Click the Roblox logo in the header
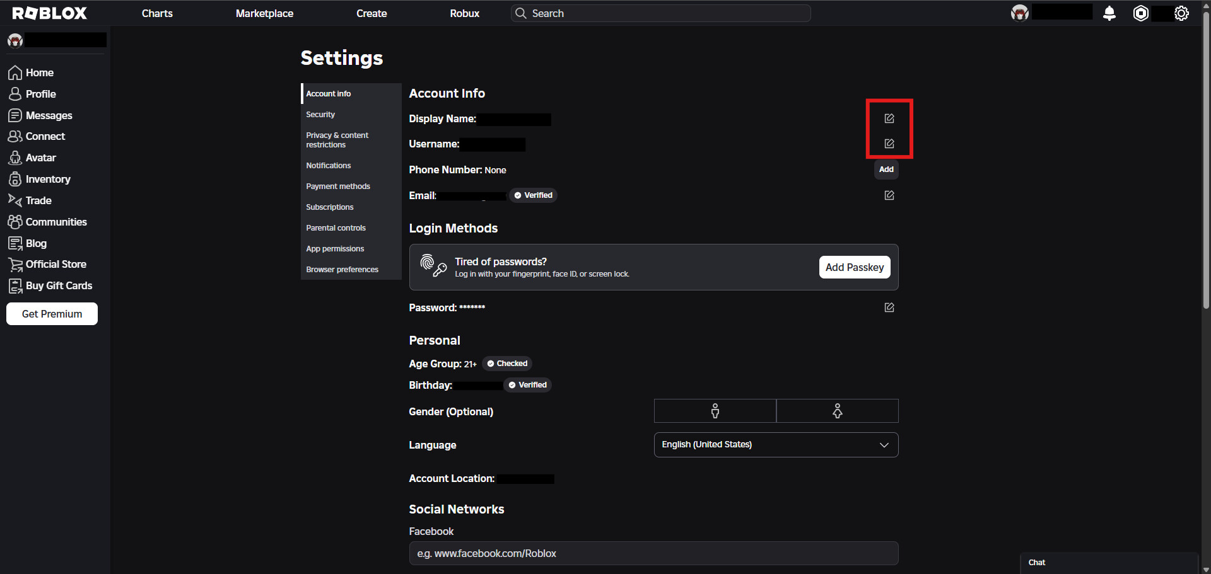The height and width of the screenshot is (574, 1211). click(50, 13)
